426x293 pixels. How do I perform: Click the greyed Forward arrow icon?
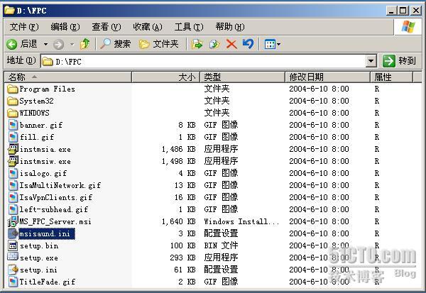[x=58, y=44]
